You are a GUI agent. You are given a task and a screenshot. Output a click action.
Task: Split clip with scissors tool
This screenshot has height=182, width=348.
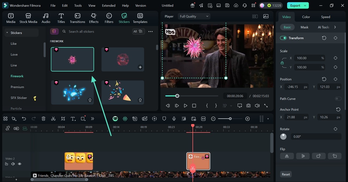click(x=53, y=119)
